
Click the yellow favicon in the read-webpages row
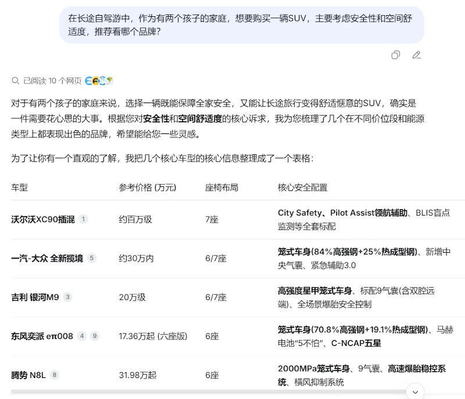coord(94,79)
